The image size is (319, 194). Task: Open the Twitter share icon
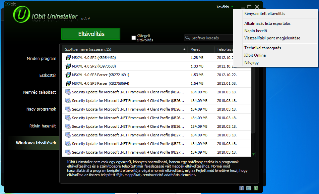249,188
